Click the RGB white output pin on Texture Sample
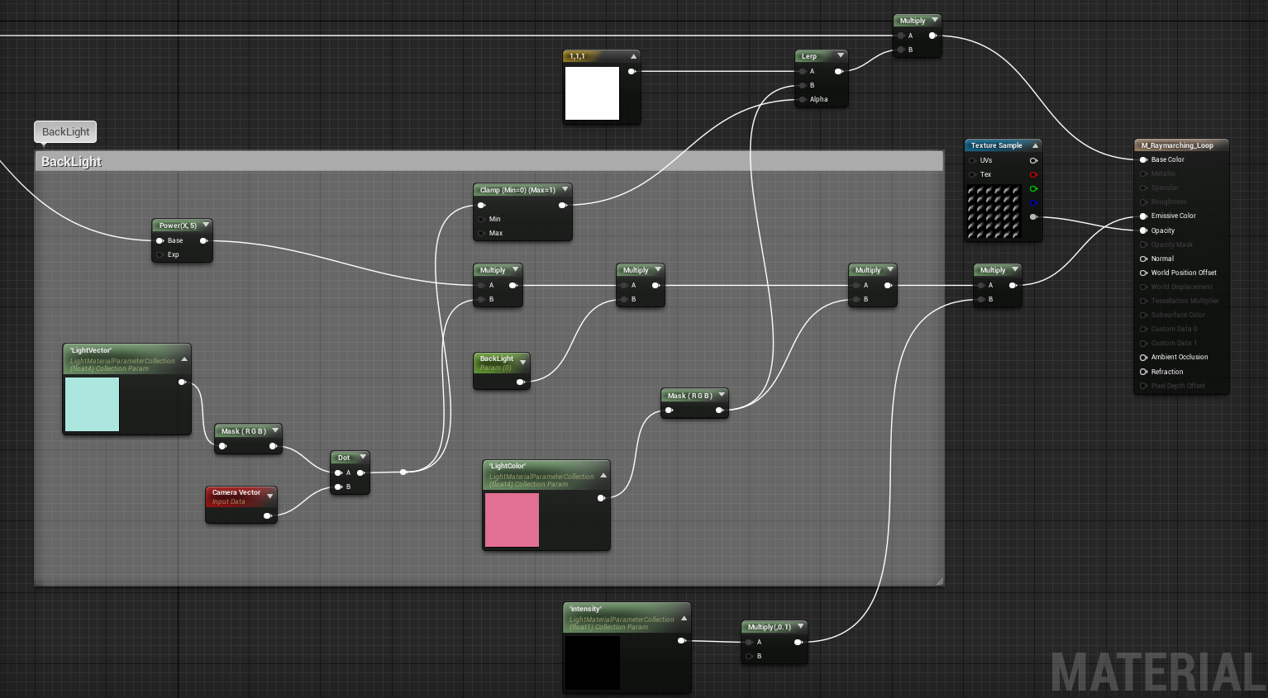 (1033, 160)
